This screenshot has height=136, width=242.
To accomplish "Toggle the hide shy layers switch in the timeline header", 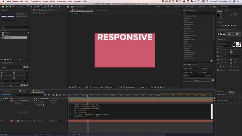I will pos(53,95).
